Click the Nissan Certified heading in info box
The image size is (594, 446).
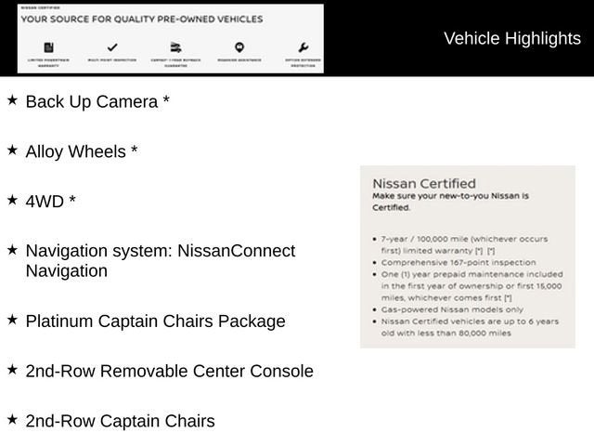[424, 184]
